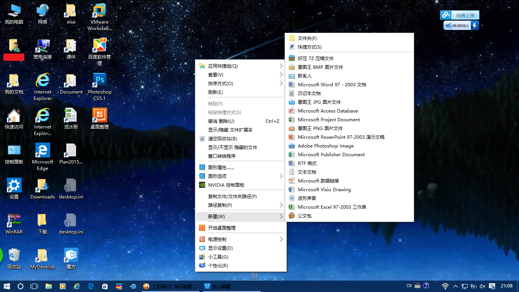Create new Microsoft Visio Drawing

click(349, 189)
